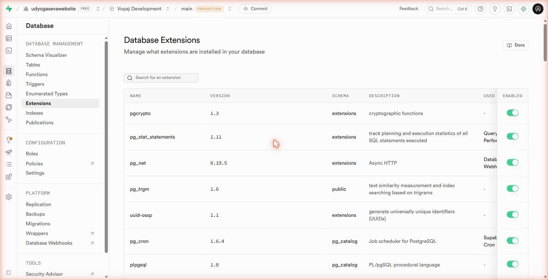The image size is (548, 280).
Task: Expand the main branch switcher chevron
Action: 230,9
